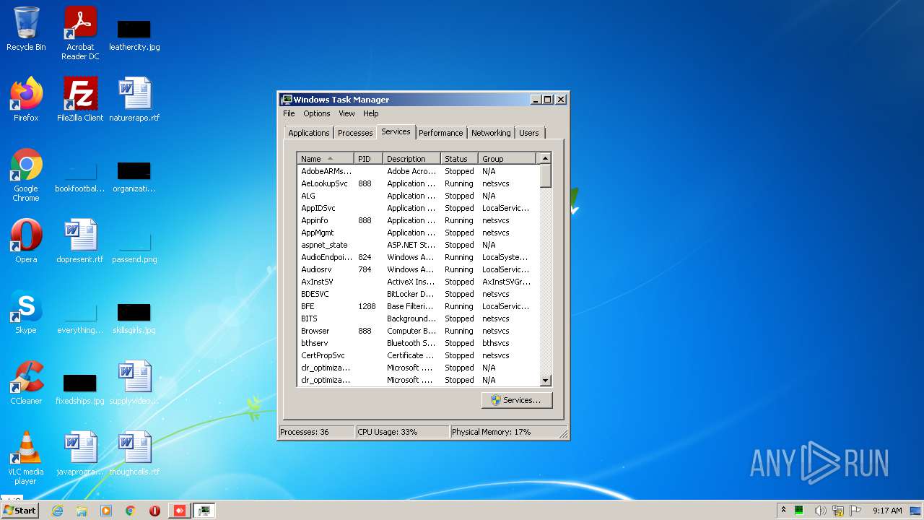This screenshot has height=520, width=924.
Task: Select naturerape.rtf document icon
Action: (134, 100)
